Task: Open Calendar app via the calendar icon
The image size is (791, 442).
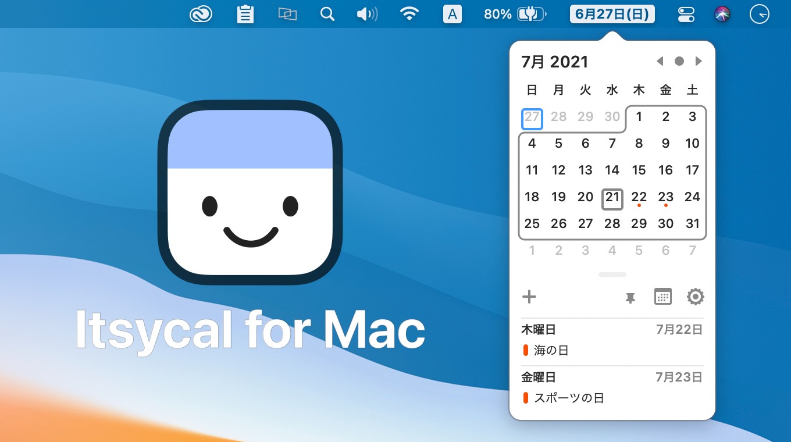Action: (x=663, y=297)
